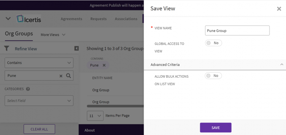
Task: Expand the chevron left of Icertis logo
Action: (8, 19)
